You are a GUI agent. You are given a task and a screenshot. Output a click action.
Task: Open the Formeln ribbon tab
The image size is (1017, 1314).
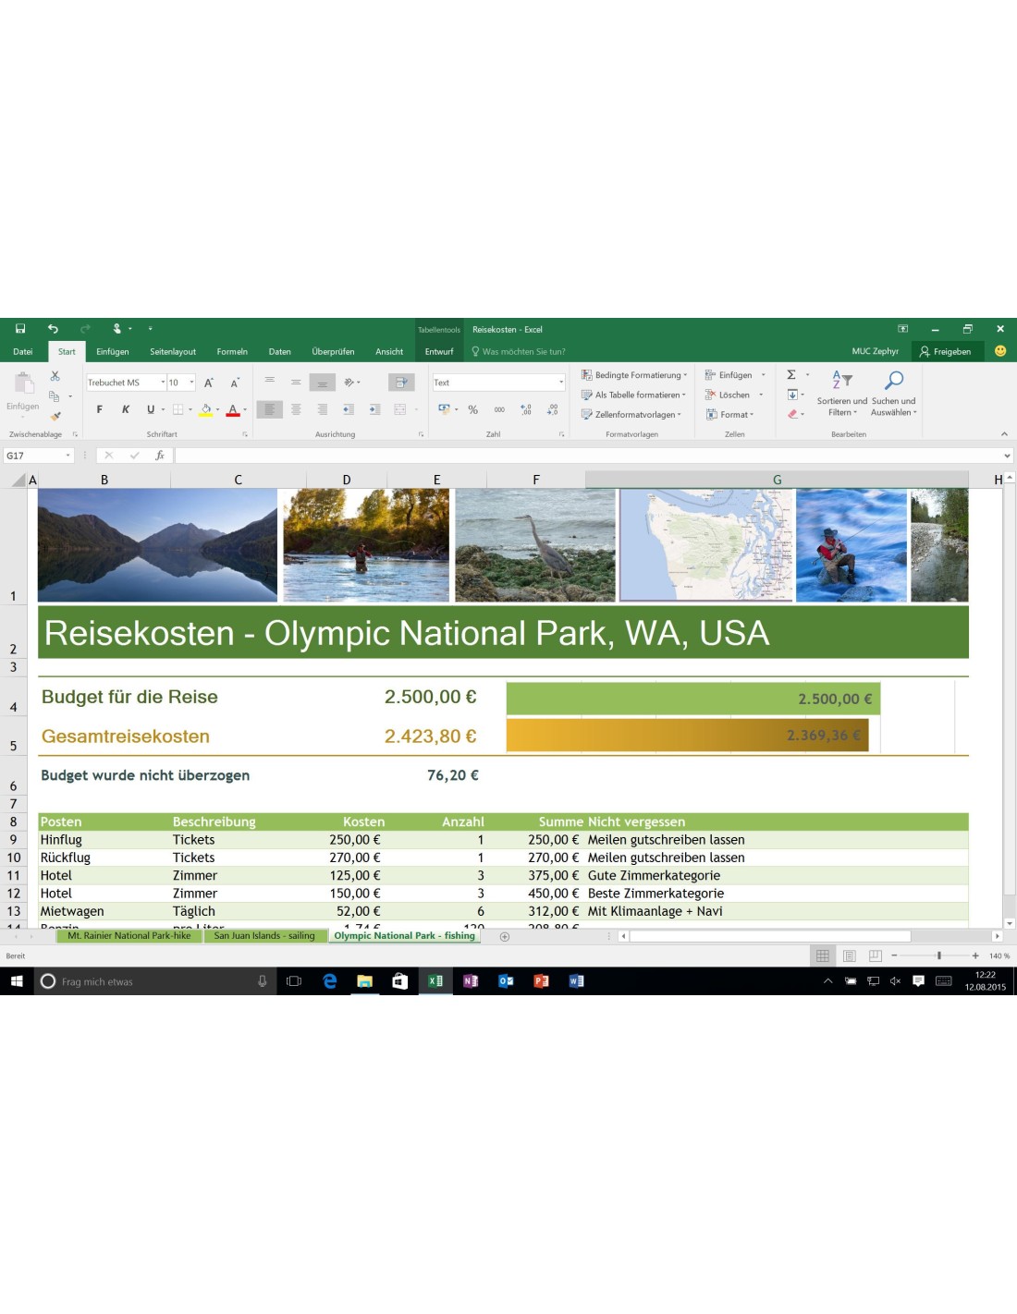click(232, 352)
